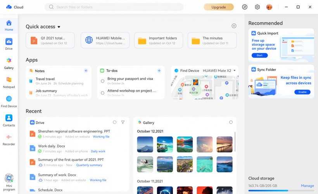This screenshot has height=194, width=318.
Task: Click the cloud storage usage bar
Action: click(x=281, y=191)
